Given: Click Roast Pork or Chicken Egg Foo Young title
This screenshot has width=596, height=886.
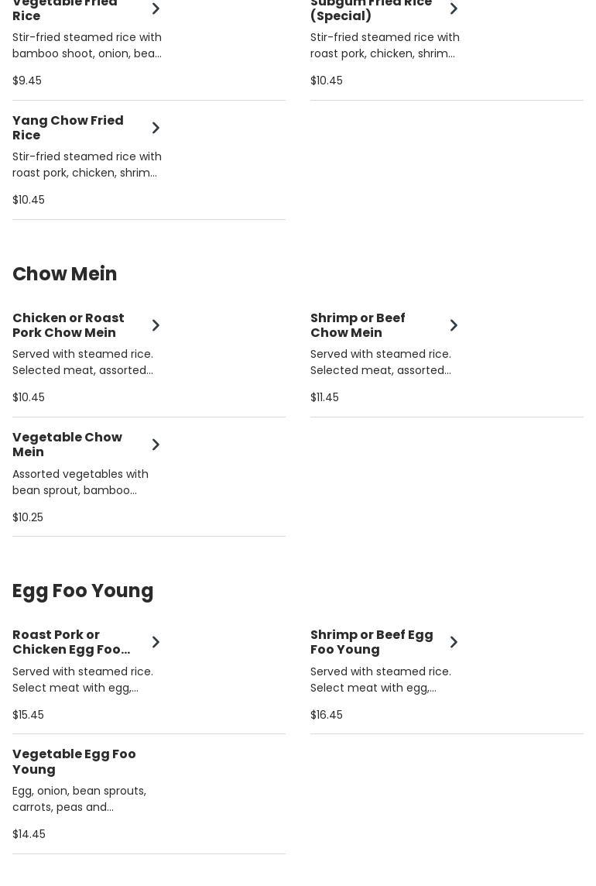Looking at the screenshot, I should (70, 642).
